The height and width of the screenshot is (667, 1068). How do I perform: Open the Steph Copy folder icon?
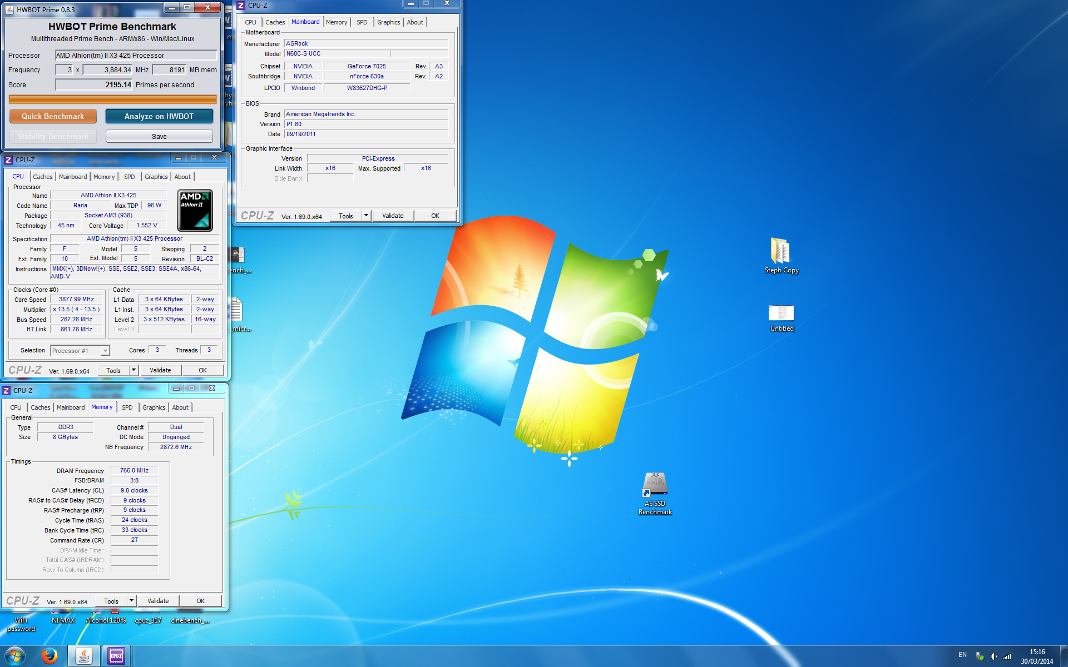tap(781, 255)
